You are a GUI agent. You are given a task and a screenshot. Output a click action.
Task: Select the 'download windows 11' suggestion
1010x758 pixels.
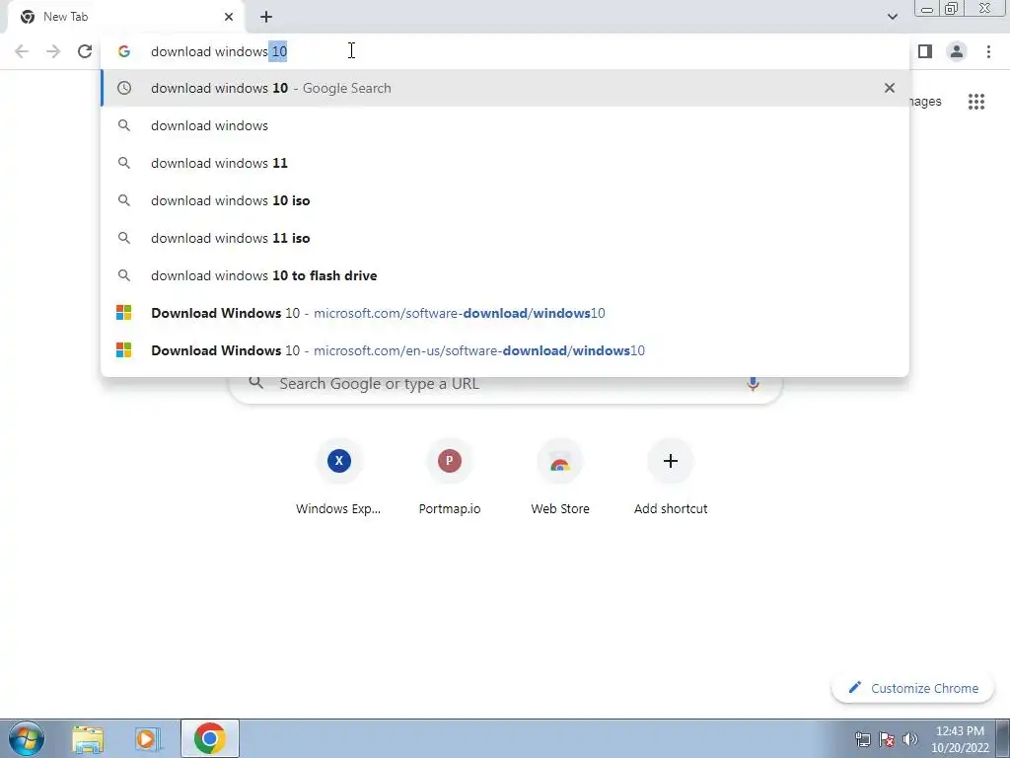pyautogui.click(x=505, y=163)
